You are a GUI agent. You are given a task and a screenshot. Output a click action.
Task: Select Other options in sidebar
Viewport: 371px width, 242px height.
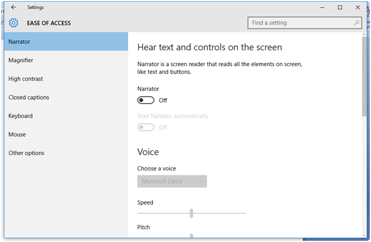pos(27,153)
